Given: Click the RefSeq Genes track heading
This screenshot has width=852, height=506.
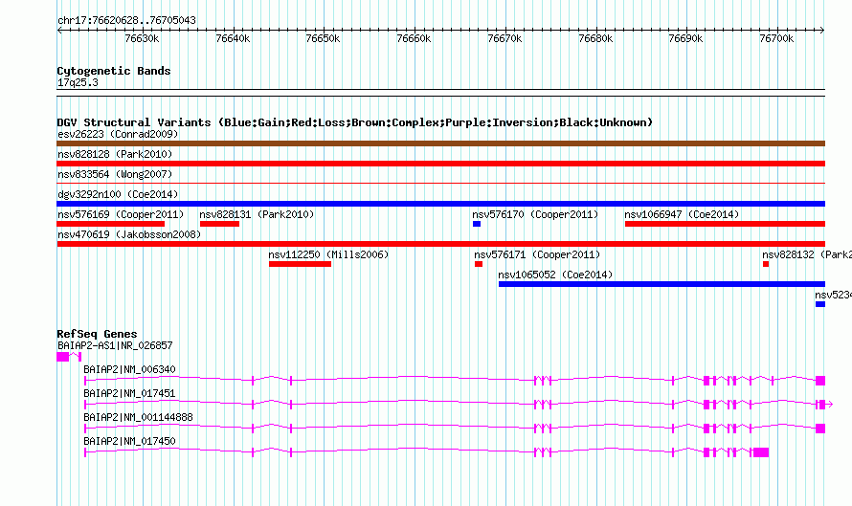Looking at the screenshot, I should (97, 334).
